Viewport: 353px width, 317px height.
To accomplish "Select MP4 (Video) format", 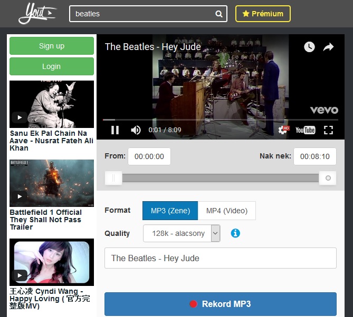I will pos(226,211).
